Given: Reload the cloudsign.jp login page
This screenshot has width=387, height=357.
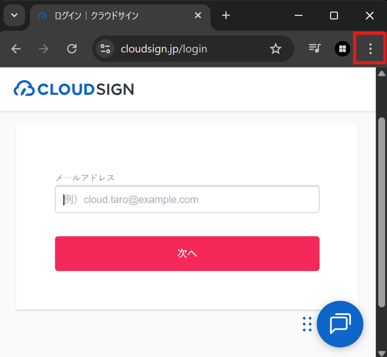Looking at the screenshot, I should tap(72, 49).
